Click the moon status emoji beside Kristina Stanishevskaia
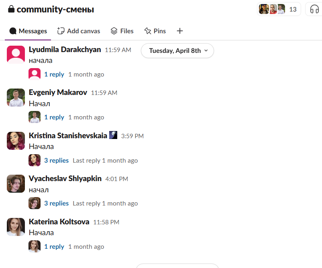The height and width of the screenshot is (268, 322). [113, 135]
